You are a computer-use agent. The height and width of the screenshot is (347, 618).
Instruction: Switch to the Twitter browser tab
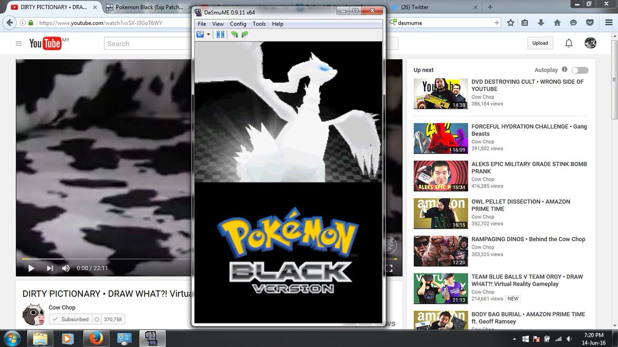pos(435,7)
